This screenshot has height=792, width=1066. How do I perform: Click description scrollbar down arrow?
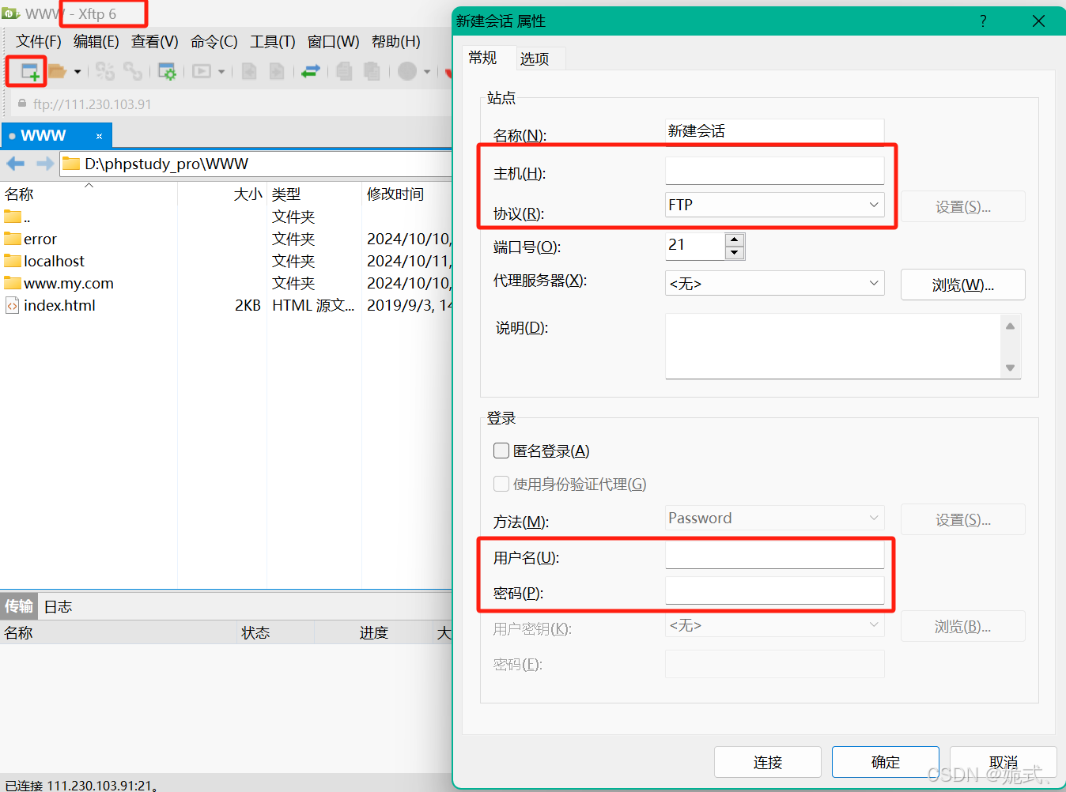[x=1010, y=368]
